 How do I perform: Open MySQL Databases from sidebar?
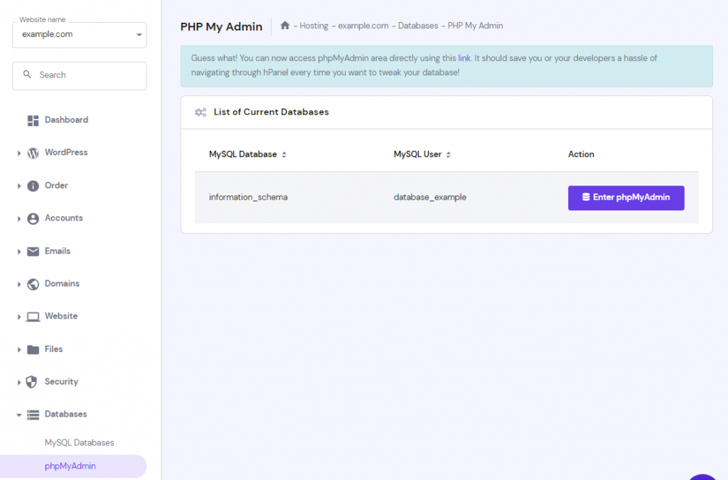(x=79, y=442)
